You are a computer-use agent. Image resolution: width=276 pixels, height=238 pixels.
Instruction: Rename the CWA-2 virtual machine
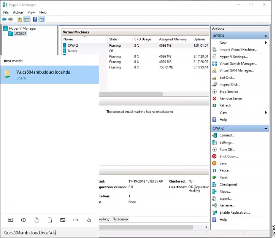(x=227, y=205)
